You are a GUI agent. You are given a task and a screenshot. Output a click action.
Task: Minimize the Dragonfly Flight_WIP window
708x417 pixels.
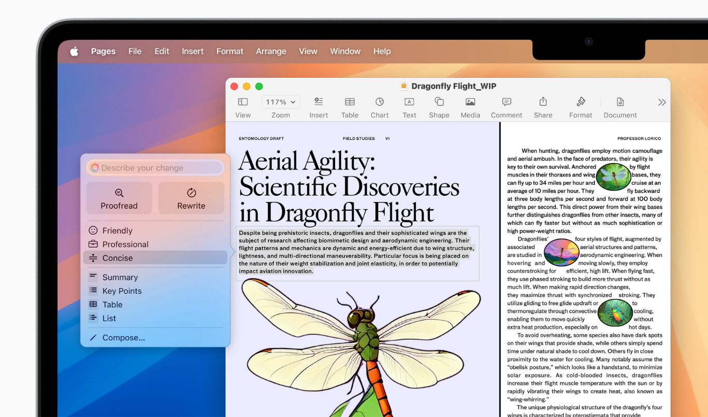(247, 87)
